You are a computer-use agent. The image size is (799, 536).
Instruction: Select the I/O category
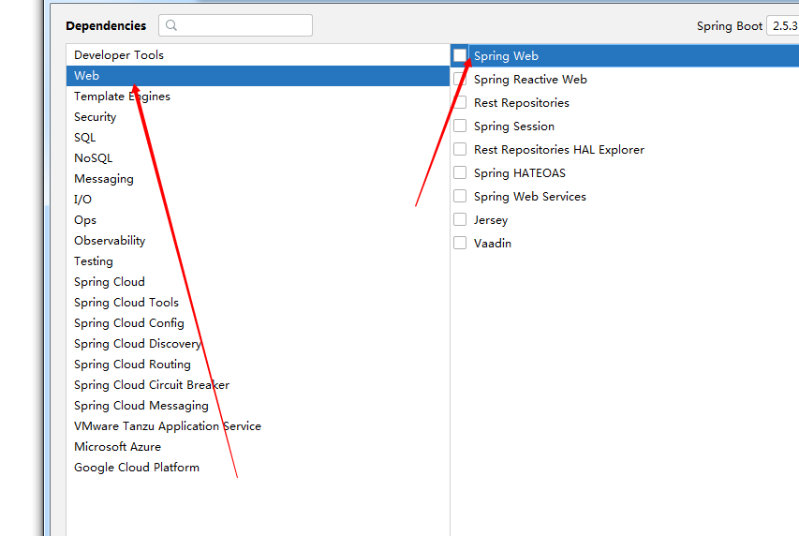point(258,200)
